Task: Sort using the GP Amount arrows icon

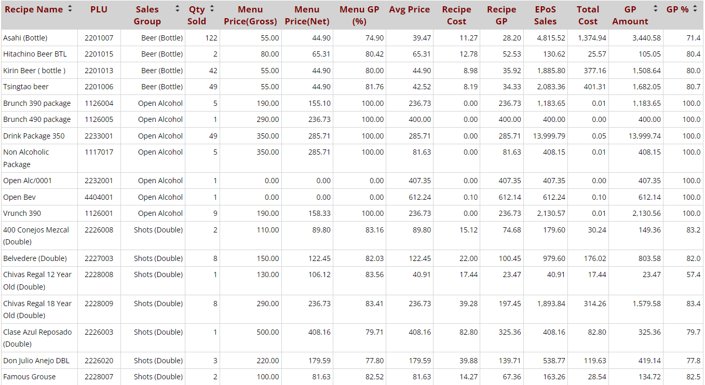Action: (655, 9)
